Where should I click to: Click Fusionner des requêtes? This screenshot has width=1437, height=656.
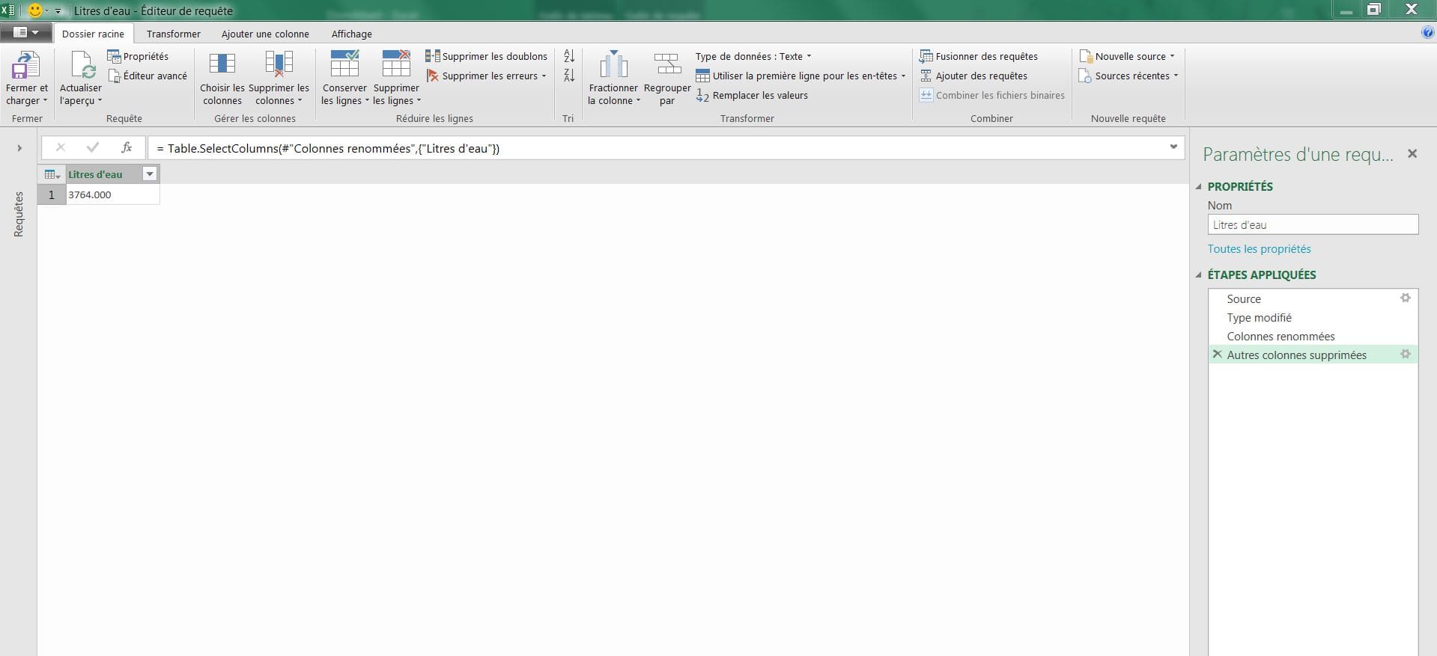point(979,56)
